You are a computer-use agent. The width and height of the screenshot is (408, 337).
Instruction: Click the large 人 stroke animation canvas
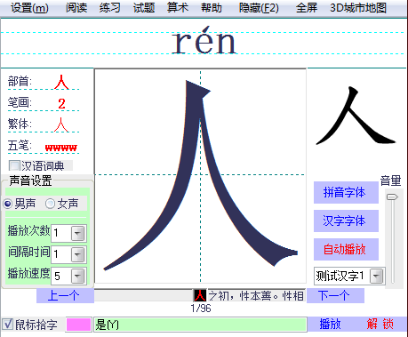200,175
